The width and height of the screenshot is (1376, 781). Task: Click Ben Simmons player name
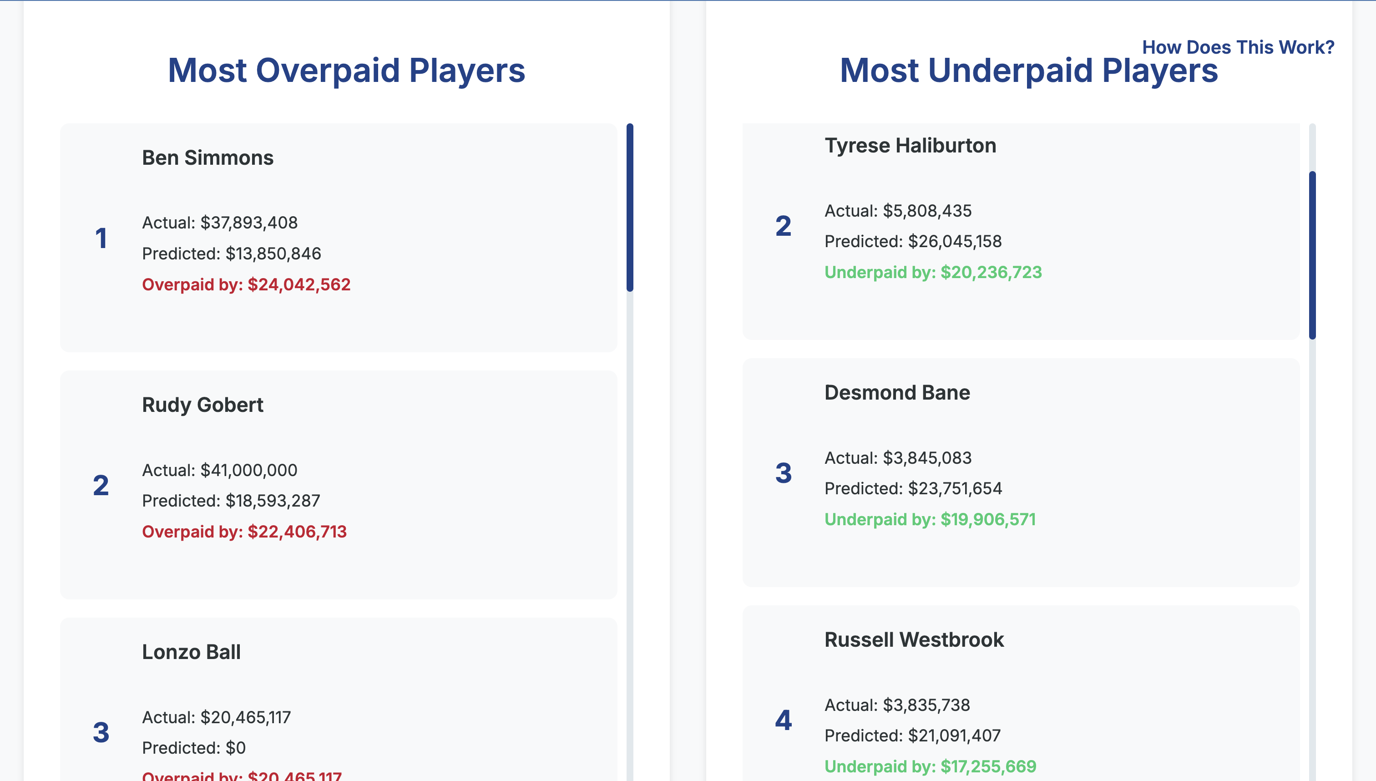[208, 157]
